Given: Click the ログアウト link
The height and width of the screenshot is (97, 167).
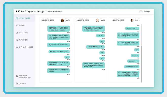Looking at the screenshot, I should pos(22,83).
